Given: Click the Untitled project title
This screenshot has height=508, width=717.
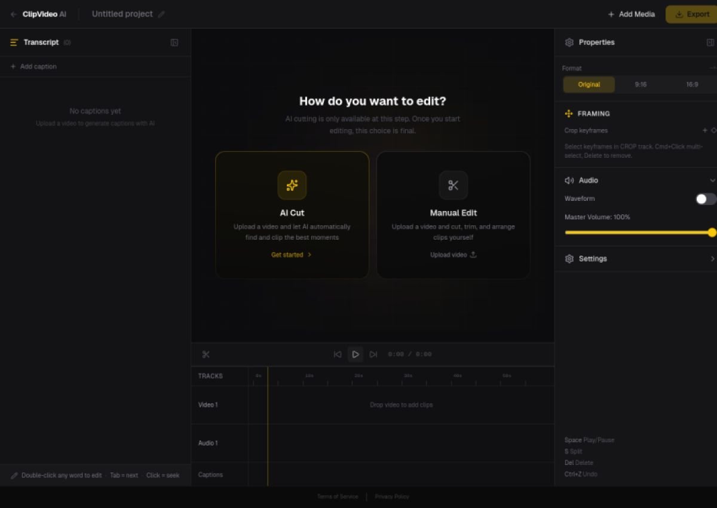Looking at the screenshot, I should coord(122,14).
